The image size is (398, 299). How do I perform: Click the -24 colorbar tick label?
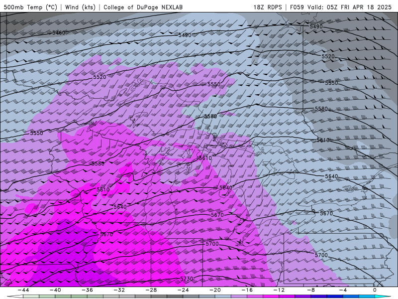(183, 290)
